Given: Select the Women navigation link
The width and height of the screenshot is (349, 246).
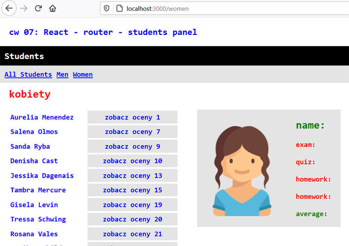Looking at the screenshot, I should pos(83,74).
